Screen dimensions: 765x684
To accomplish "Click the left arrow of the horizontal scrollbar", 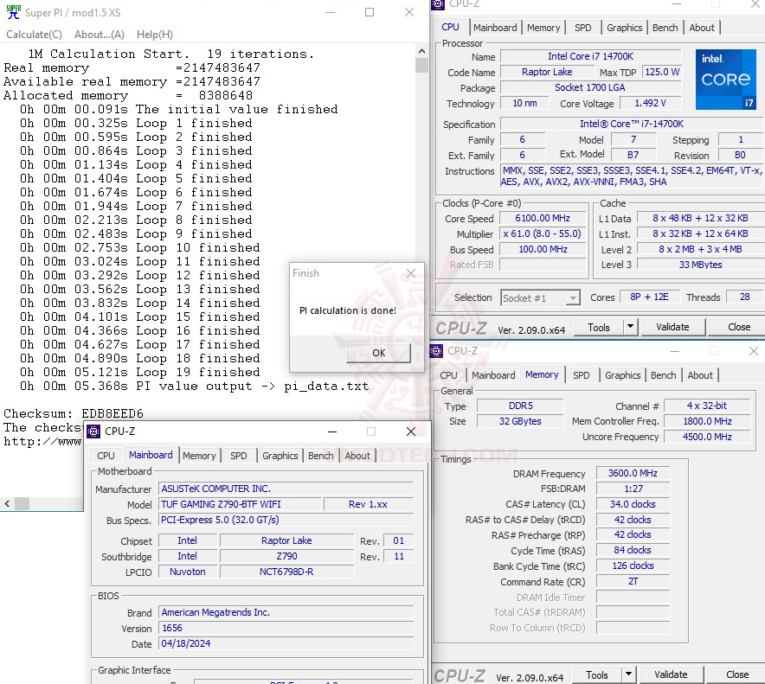I will pos(7,502).
